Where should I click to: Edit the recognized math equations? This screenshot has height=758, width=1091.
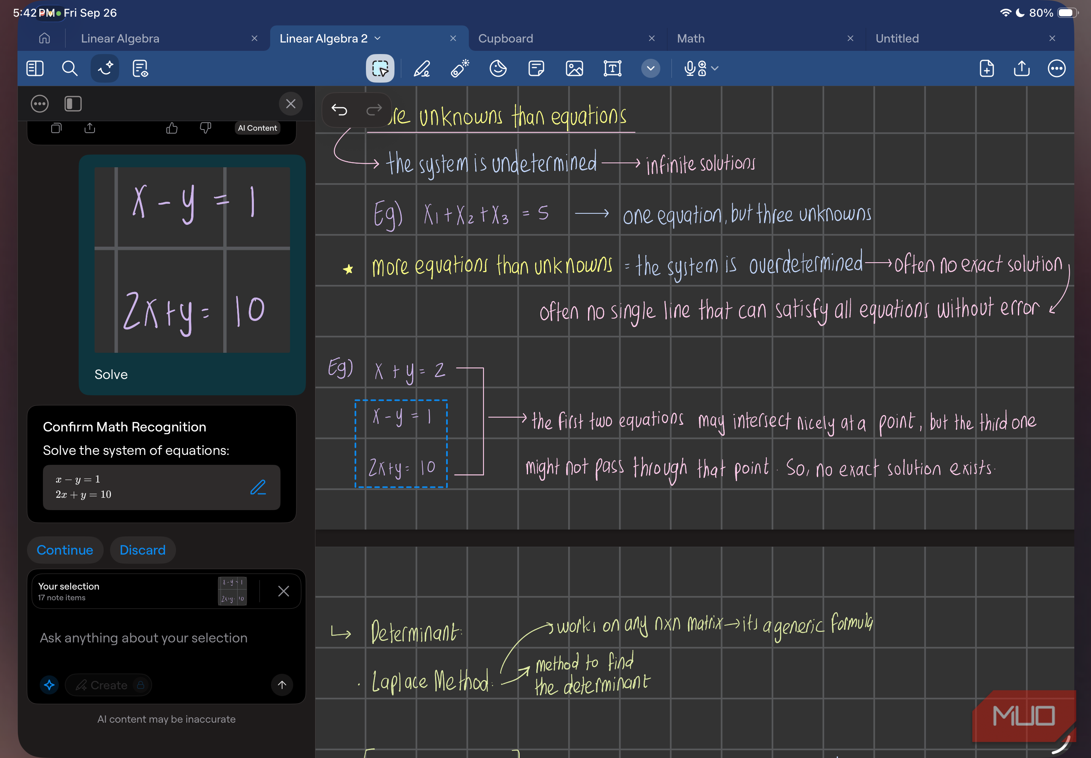coord(258,487)
